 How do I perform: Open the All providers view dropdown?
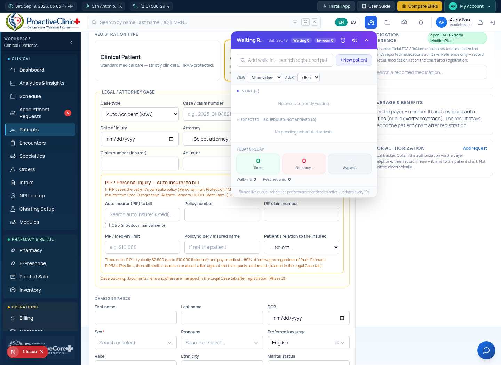[264, 78]
